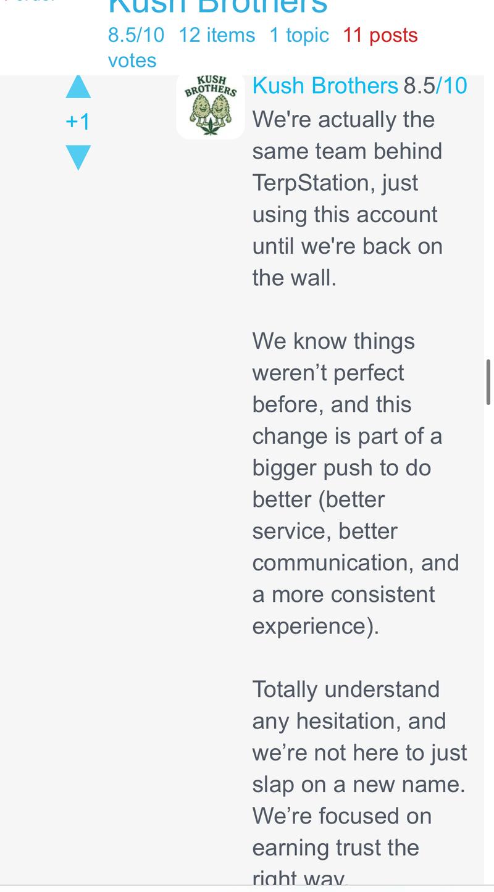Image resolution: width=494 pixels, height=892 pixels.
Task: Click the 'better communication' line of text
Action: (355, 563)
